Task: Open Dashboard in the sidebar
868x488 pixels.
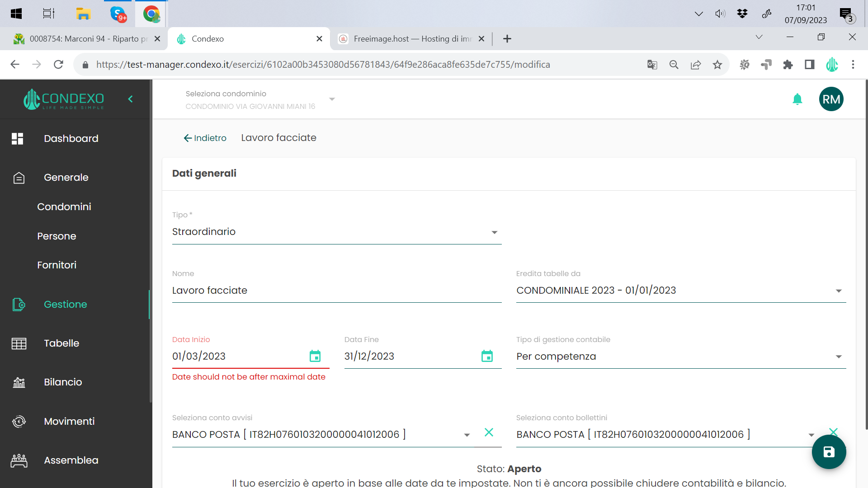Action: click(x=71, y=139)
